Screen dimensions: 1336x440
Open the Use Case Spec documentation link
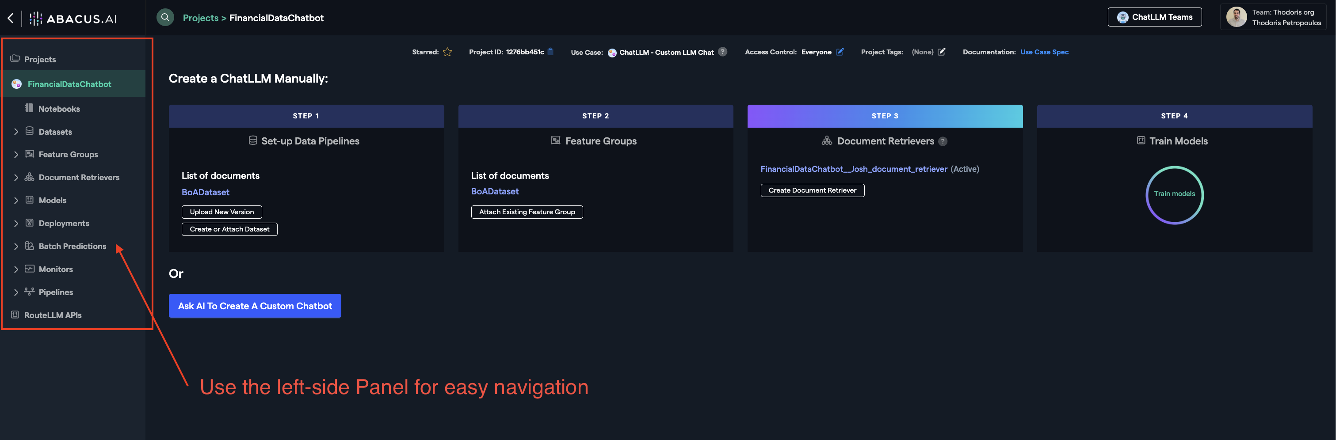click(x=1044, y=52)
